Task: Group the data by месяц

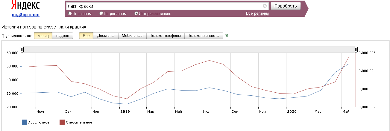Action: pyautogui.click(x=43, y=36)
